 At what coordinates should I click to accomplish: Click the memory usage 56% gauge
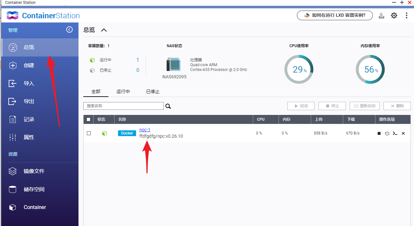pos(370,69)
